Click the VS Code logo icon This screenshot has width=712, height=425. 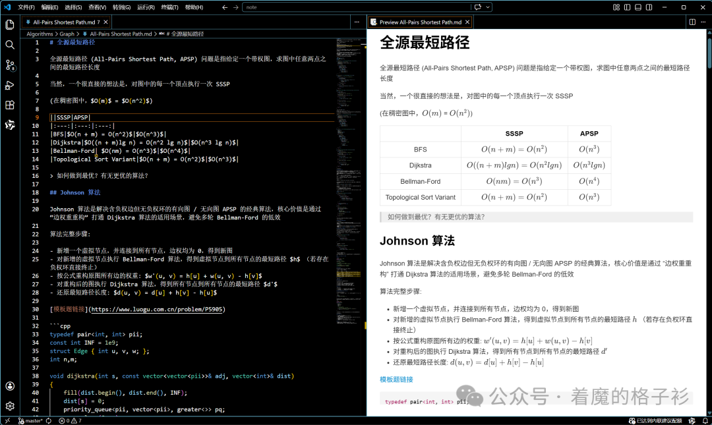tap(7, 7)
